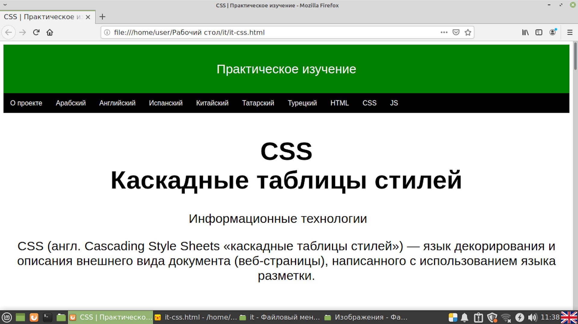Open the Firefox account icon
Viewport: 578px width, 324px height.
pos(553,32)
